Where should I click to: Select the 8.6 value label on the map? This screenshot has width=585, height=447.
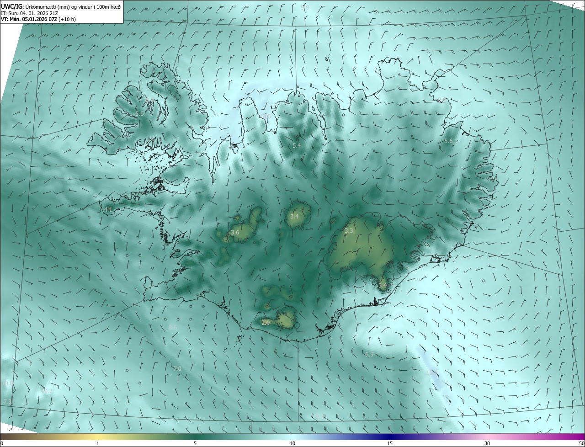pos(173,327)
